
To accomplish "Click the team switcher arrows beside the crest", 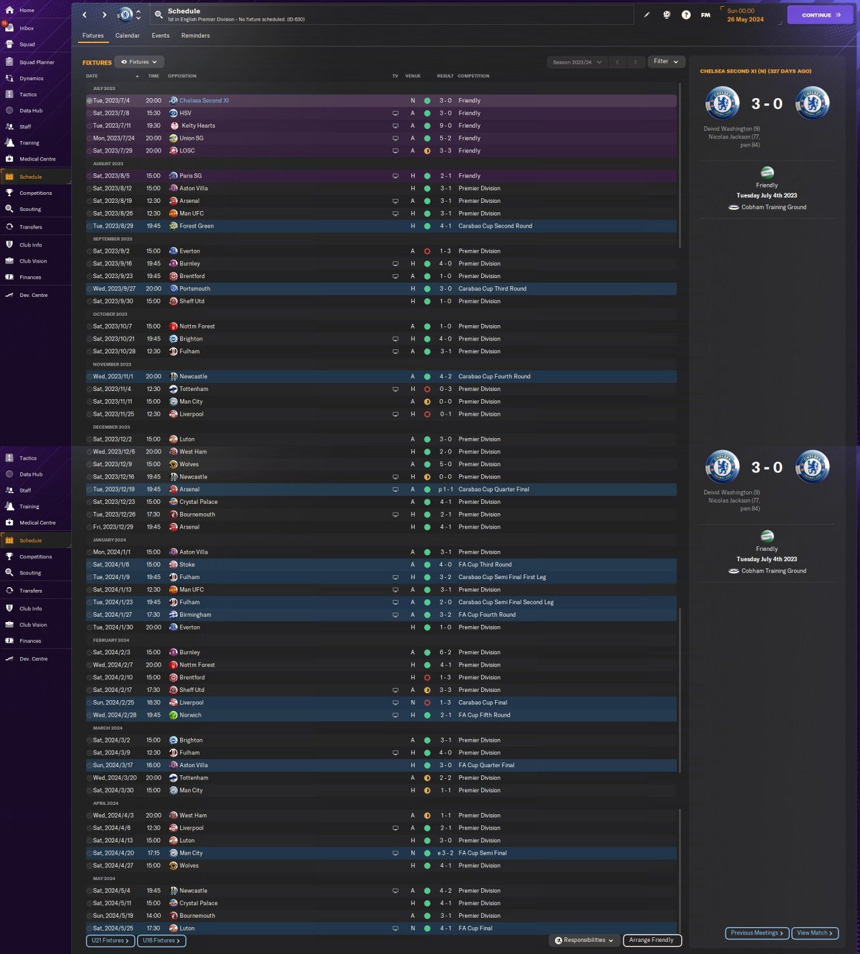I will [x=138, y=14].
